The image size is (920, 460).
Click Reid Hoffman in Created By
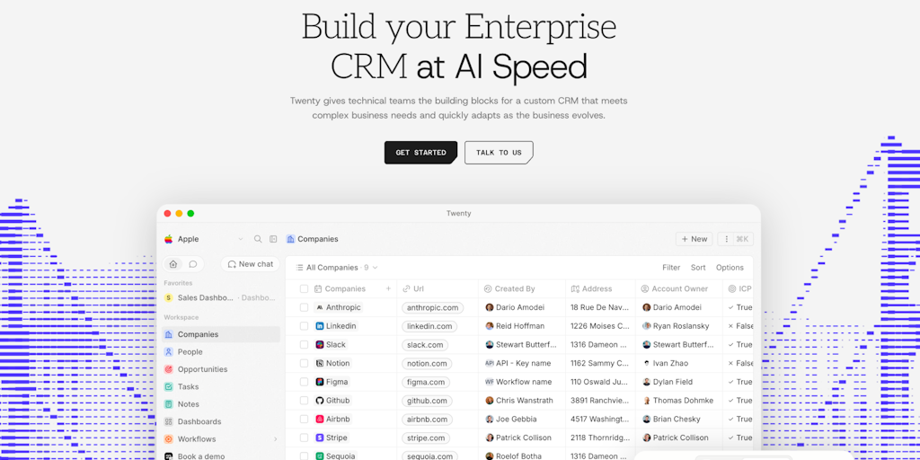(515, 325)
